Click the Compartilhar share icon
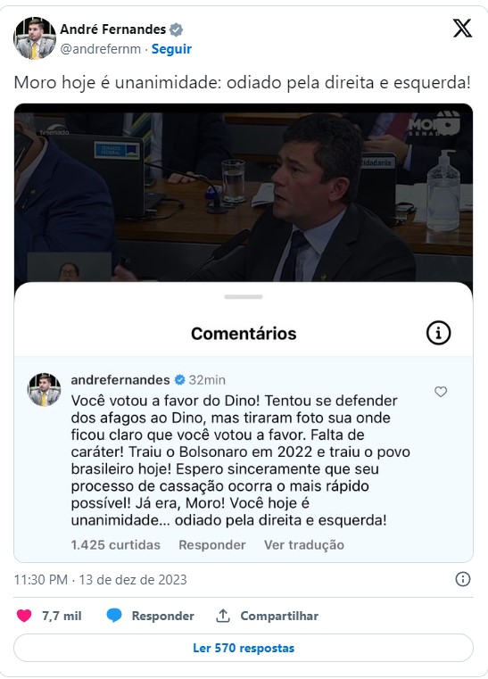The image size is (488, 679). (x=222, y=616)
